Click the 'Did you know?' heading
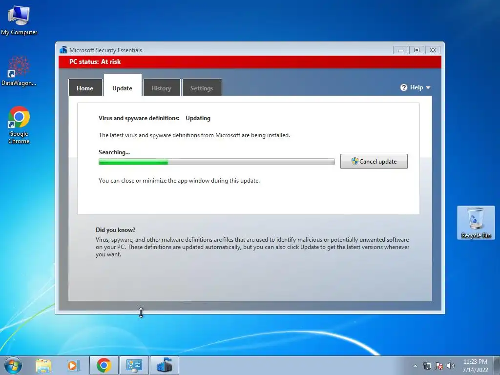Screen dimensions: 500x375 (x=115, y=229)
